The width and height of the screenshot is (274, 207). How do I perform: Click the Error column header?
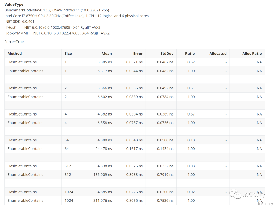(x=138, y=54)
